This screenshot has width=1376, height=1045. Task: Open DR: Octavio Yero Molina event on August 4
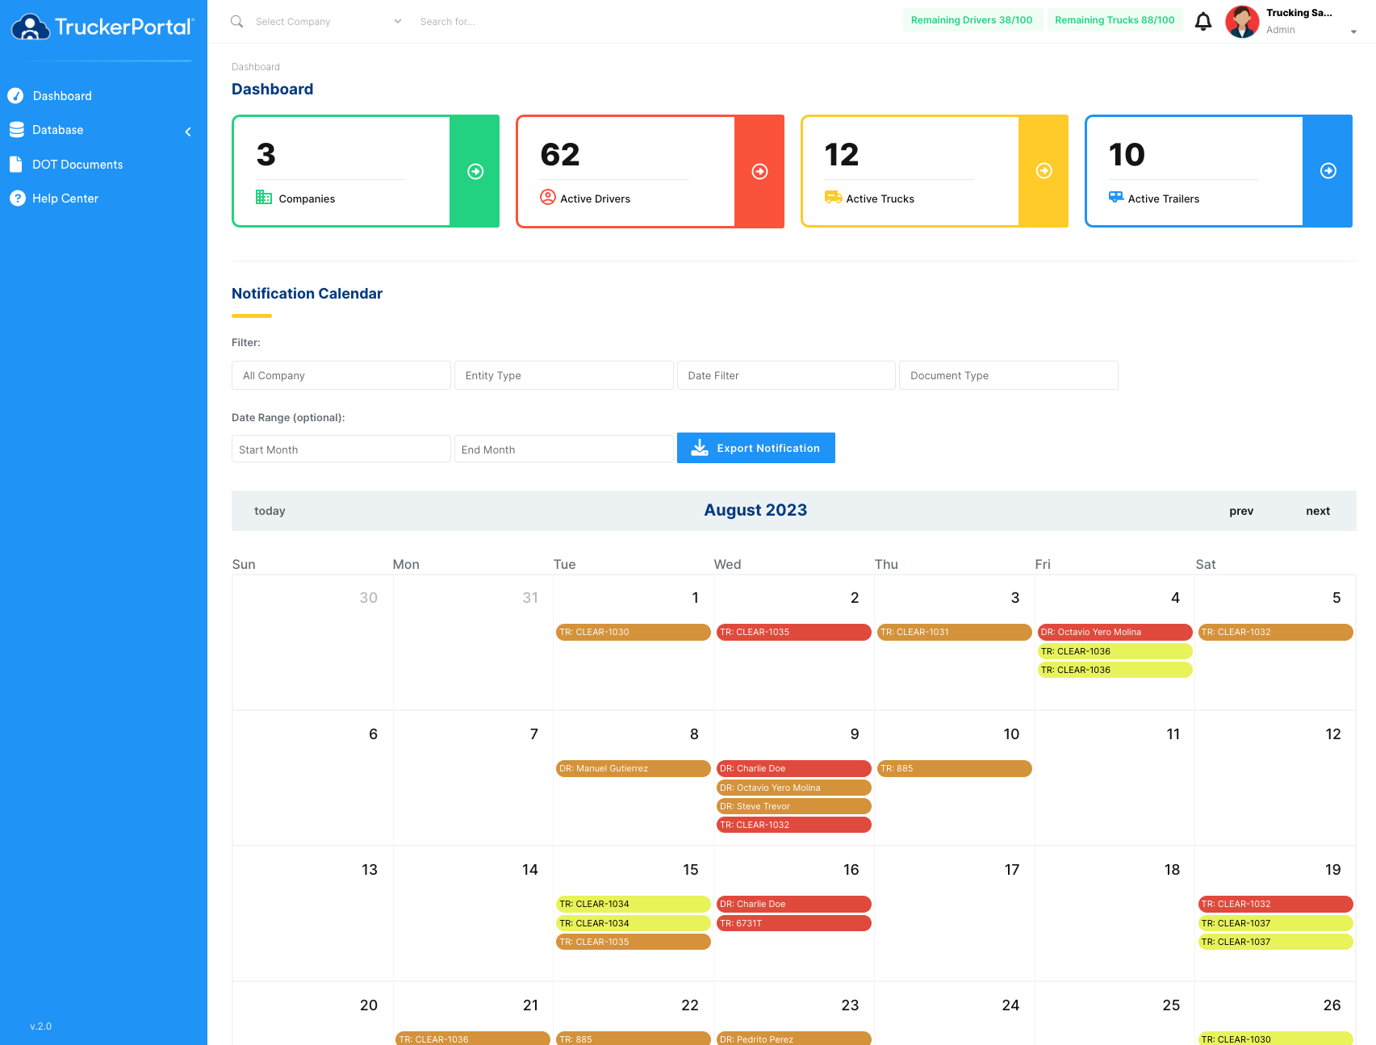pyautogui.click(x=1115, y=632)
